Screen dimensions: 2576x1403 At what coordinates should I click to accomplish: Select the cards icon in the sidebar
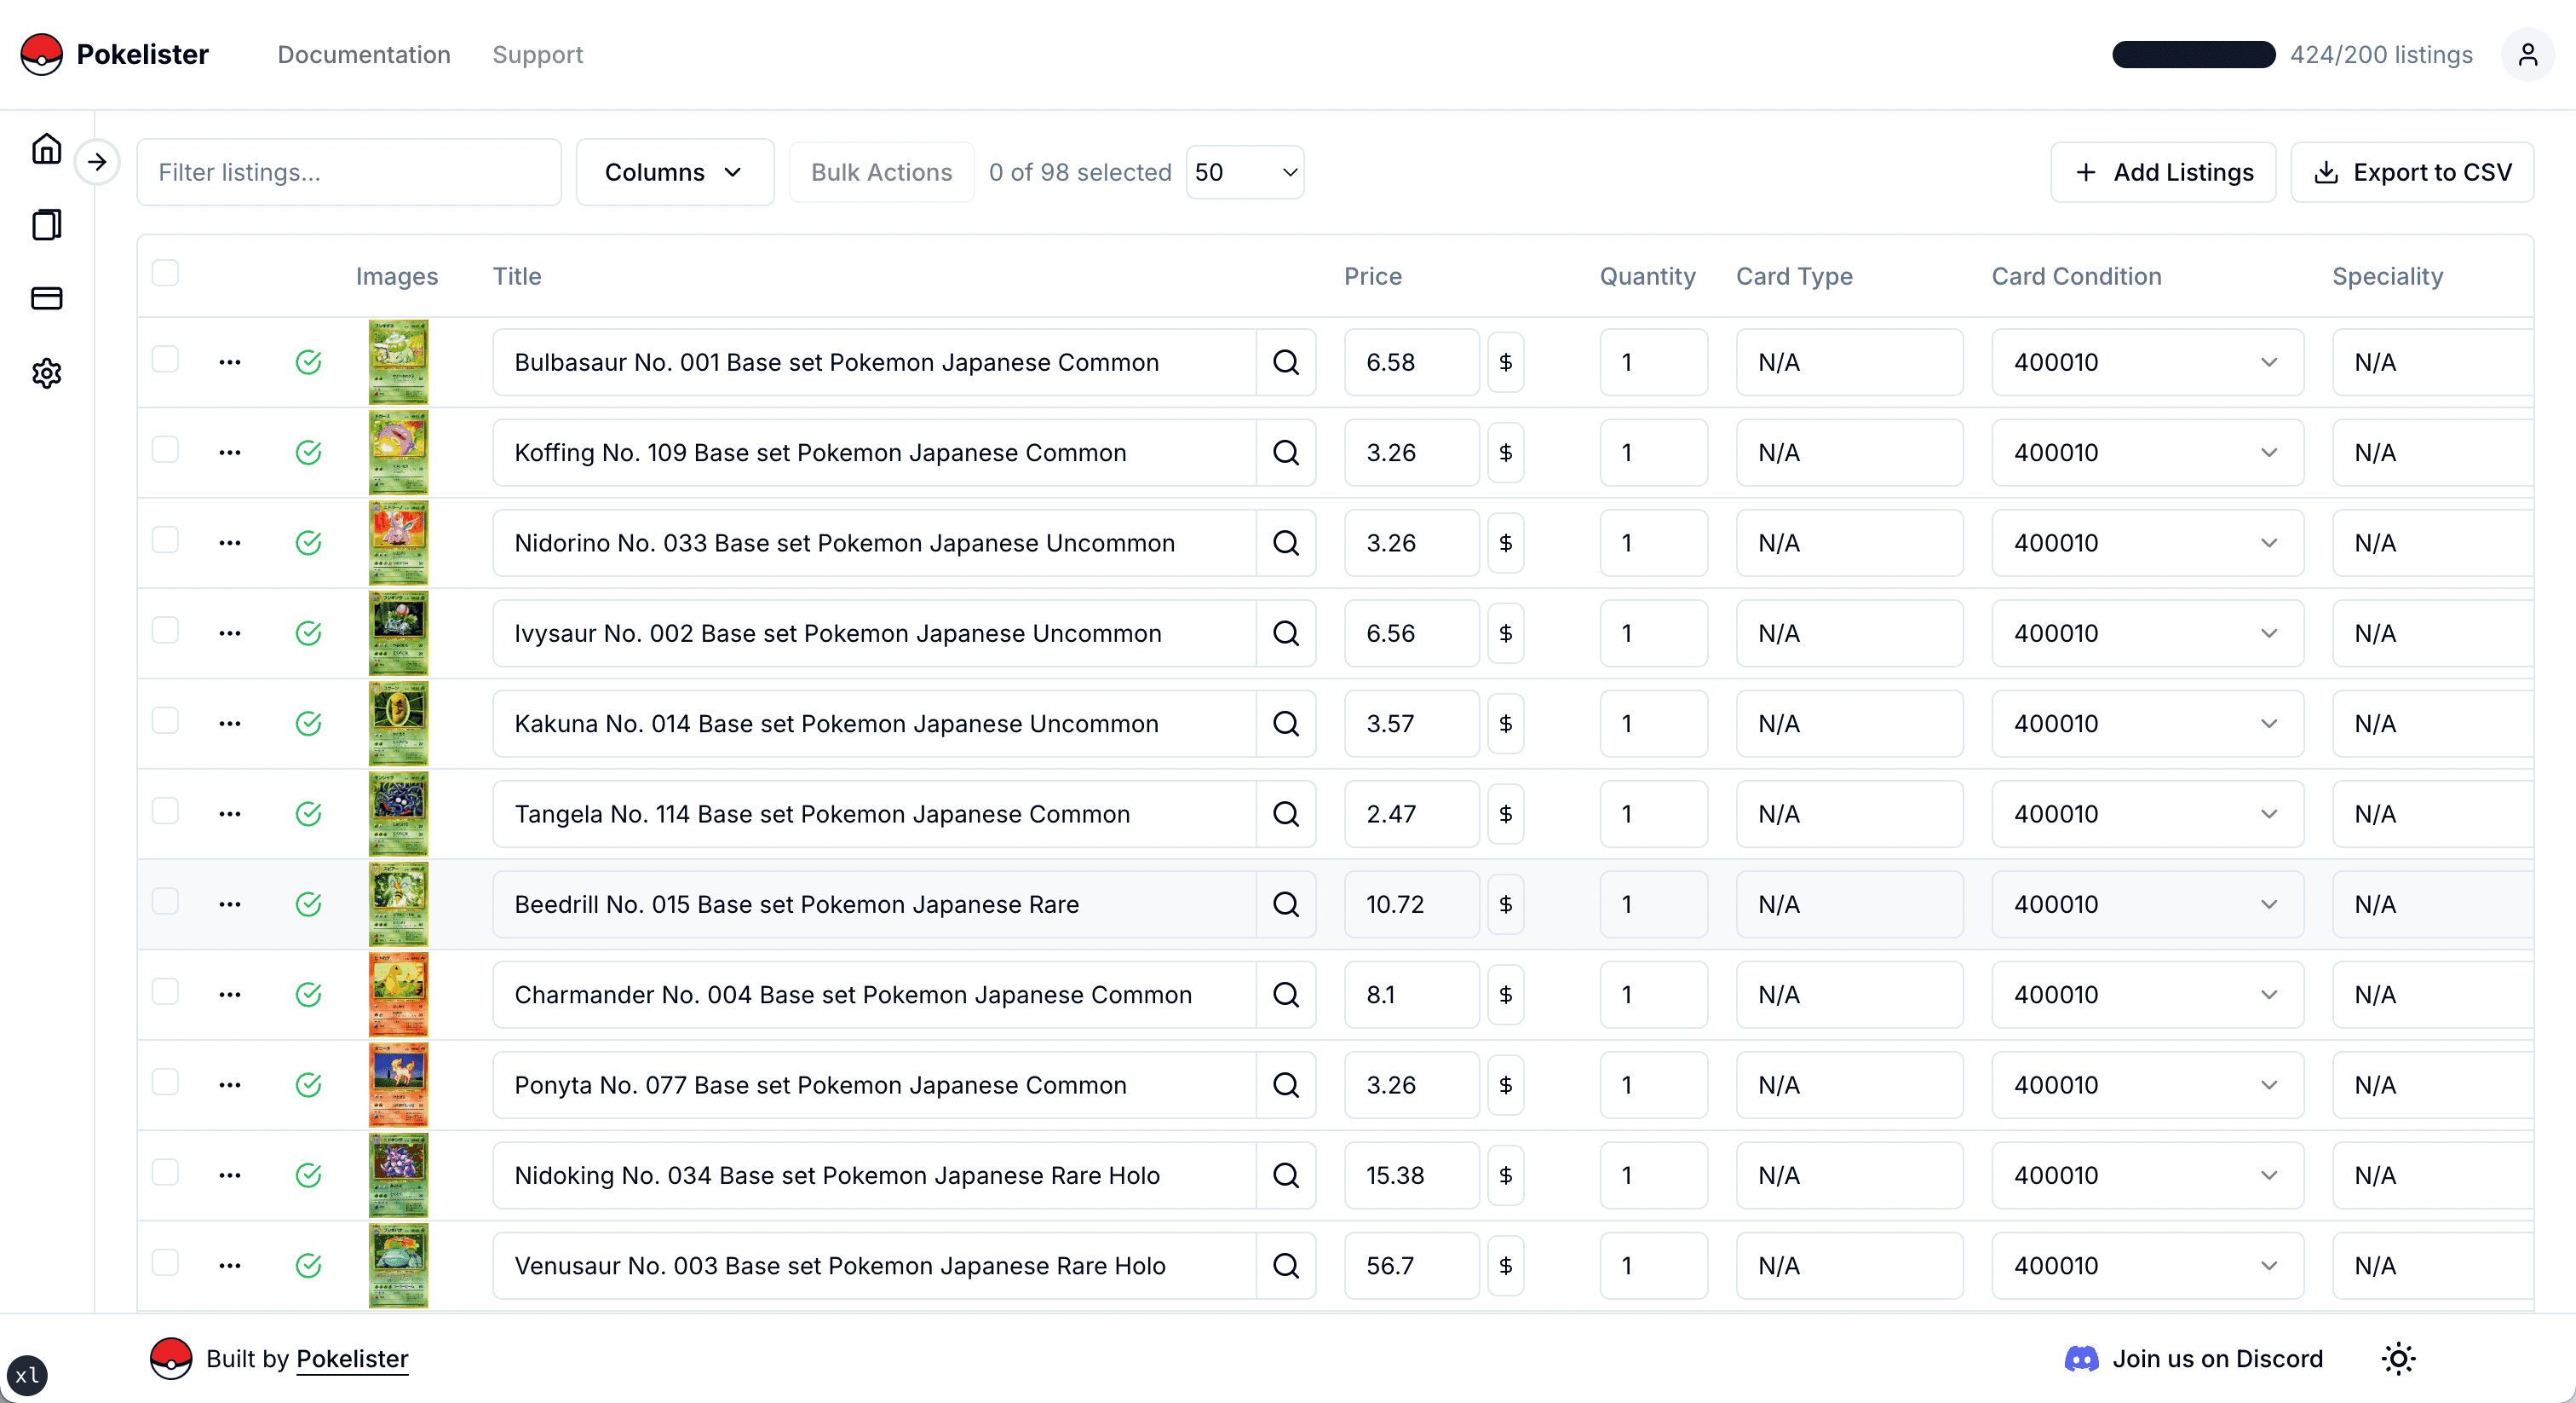[x=46, y=224]
